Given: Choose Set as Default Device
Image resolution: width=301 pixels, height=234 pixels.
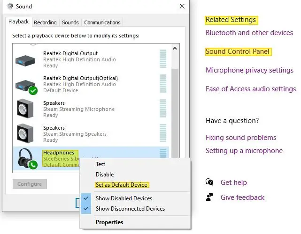Looking at the screenshot, I should [x=121, y=185].
